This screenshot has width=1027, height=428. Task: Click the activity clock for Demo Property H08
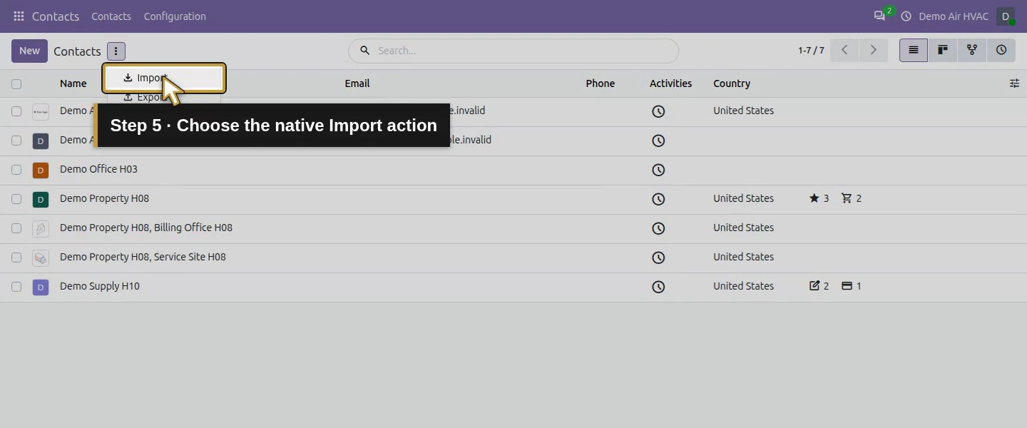coord(658,199)
